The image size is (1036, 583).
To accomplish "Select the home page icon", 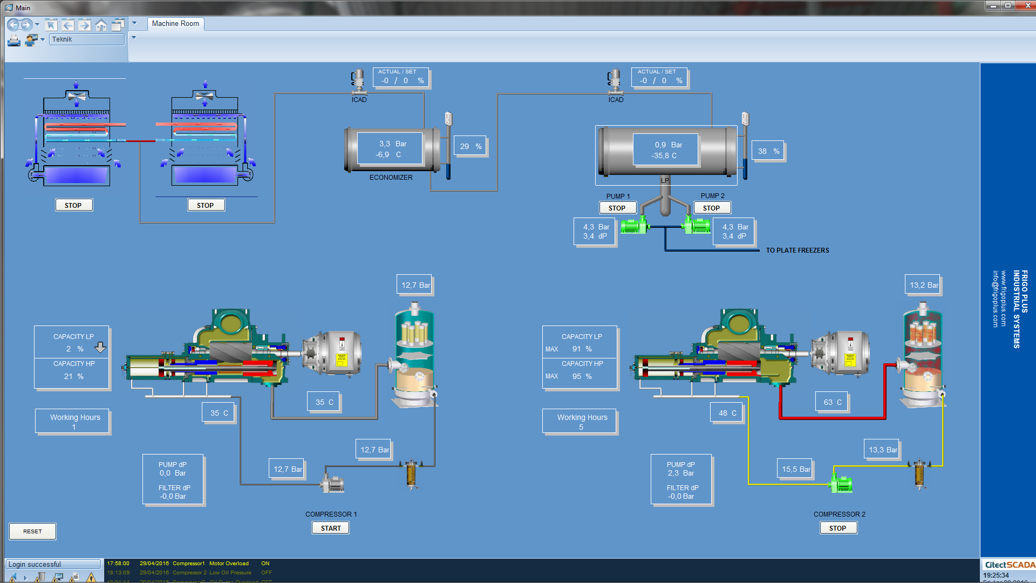I will point(101,25).
